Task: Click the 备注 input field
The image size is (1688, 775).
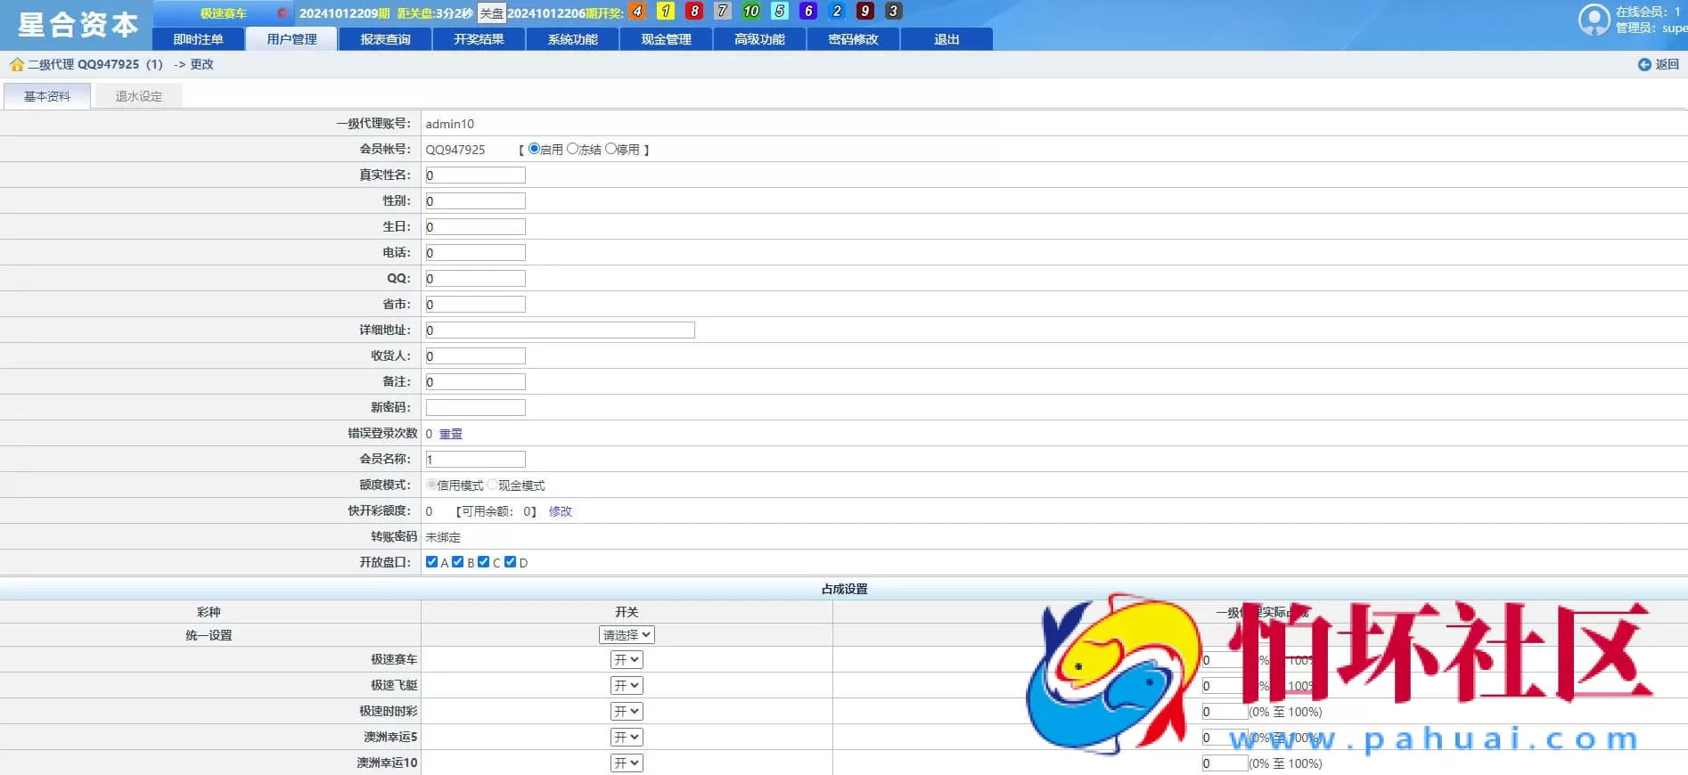Action: [476, 382]
